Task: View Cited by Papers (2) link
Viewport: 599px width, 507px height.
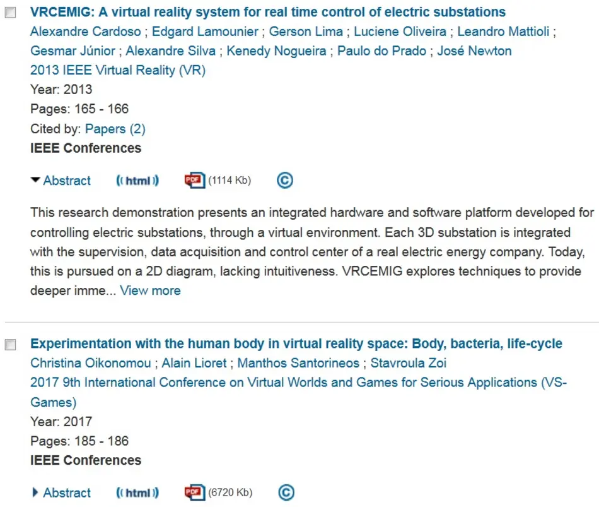Action: coord(115,129)
